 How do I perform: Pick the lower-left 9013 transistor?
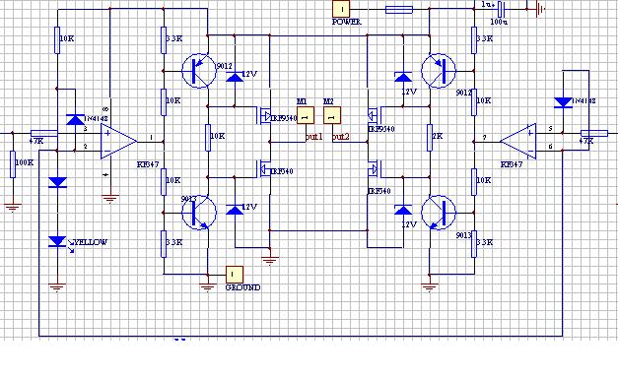click(x=199, y=213)
